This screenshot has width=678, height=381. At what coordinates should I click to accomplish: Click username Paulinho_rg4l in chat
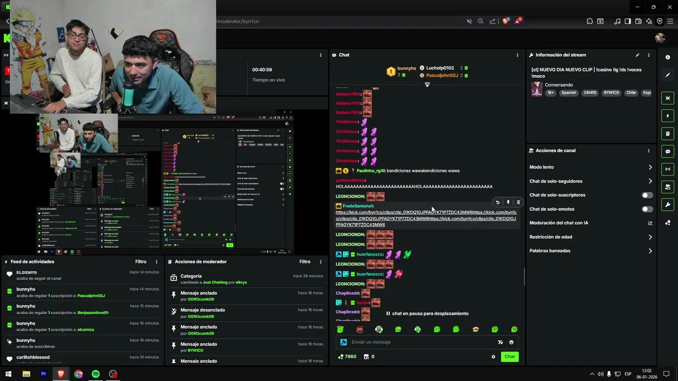click(x=371, y=171)
